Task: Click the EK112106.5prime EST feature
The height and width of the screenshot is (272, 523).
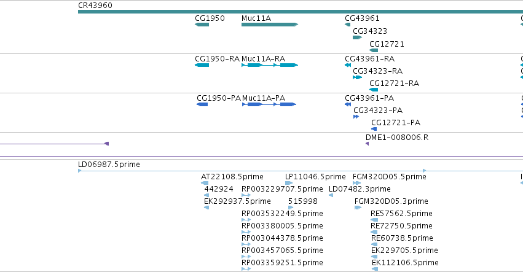Action: coord(375,269)
